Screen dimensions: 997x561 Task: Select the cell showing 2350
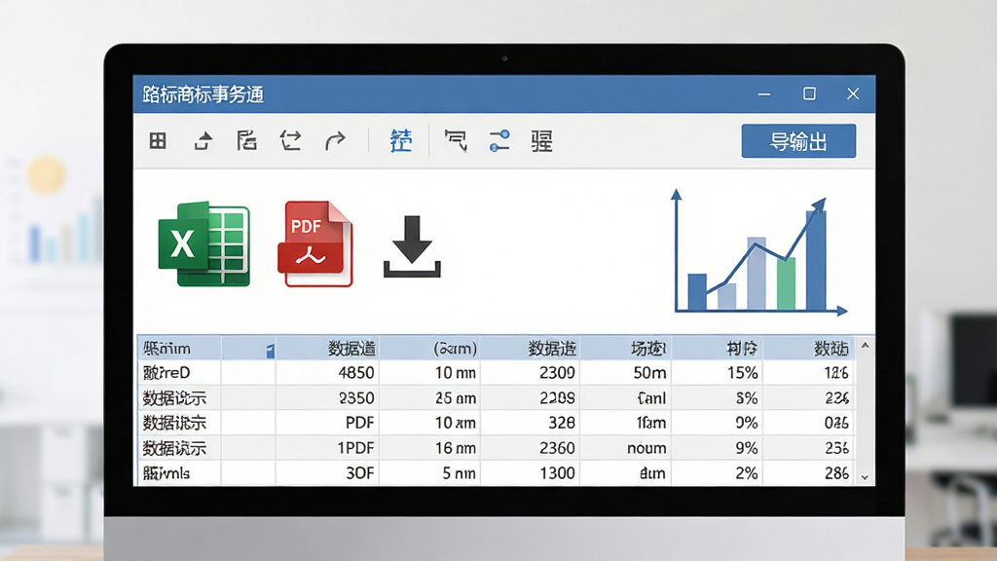[x=327, y=398]
